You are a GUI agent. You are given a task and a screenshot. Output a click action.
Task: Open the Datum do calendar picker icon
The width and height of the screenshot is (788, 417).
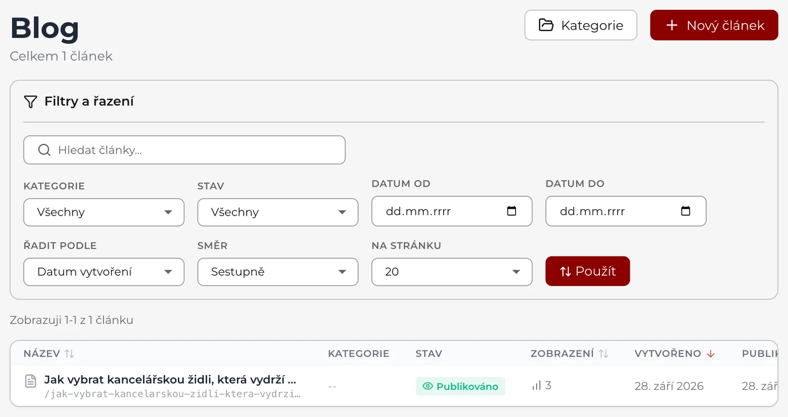686,211
